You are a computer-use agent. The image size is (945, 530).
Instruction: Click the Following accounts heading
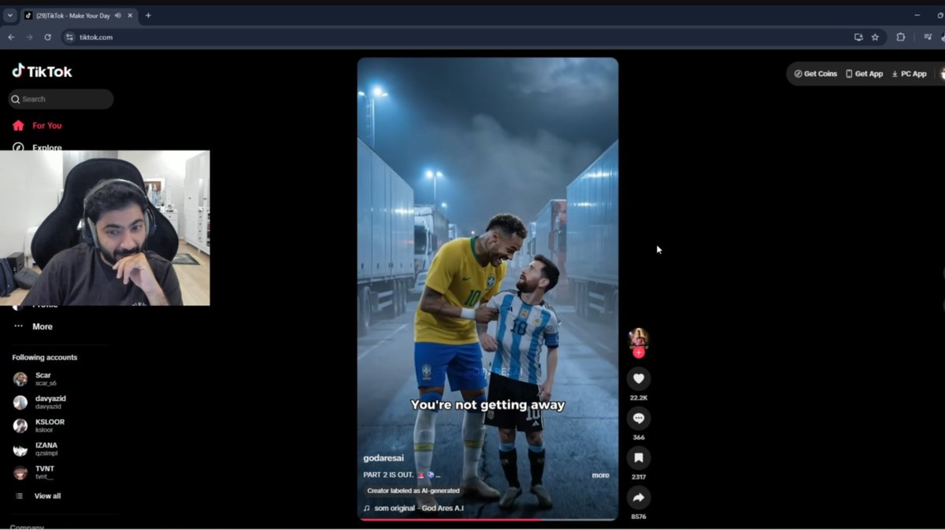(x=45, y=358)
